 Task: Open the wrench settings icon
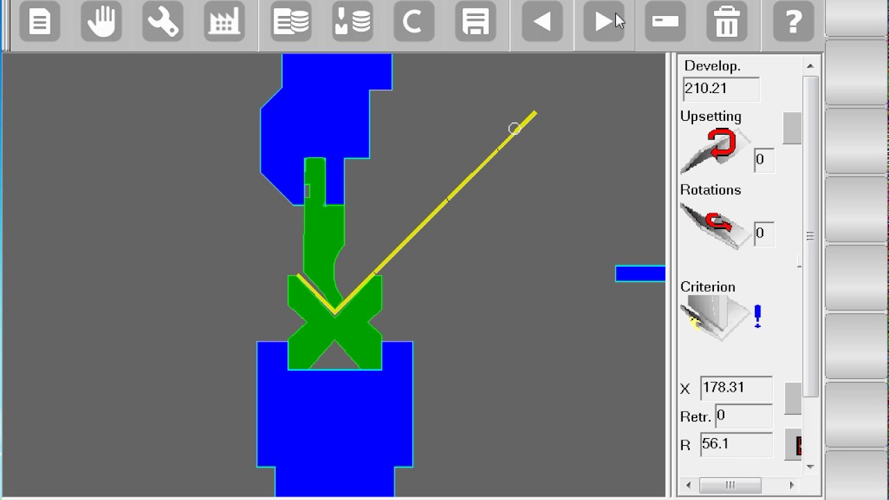coord(163,22)
